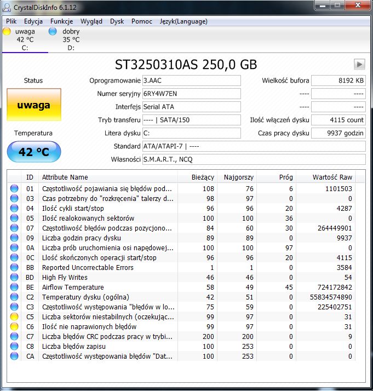
Task: Select the D: drive tab with dobry status
Action: point(71,39)
